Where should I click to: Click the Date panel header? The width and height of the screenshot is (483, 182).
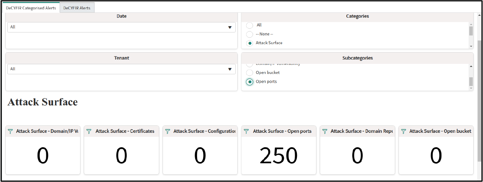[x=121, y=16]
